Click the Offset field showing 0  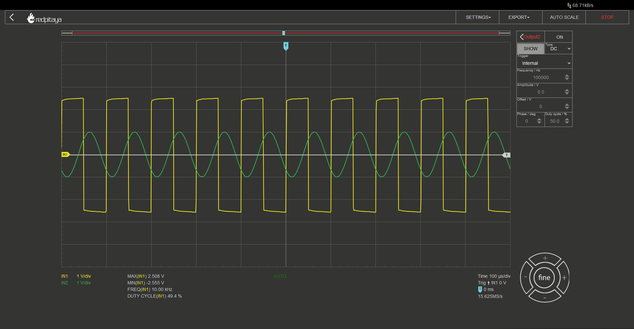click(541, 106)
